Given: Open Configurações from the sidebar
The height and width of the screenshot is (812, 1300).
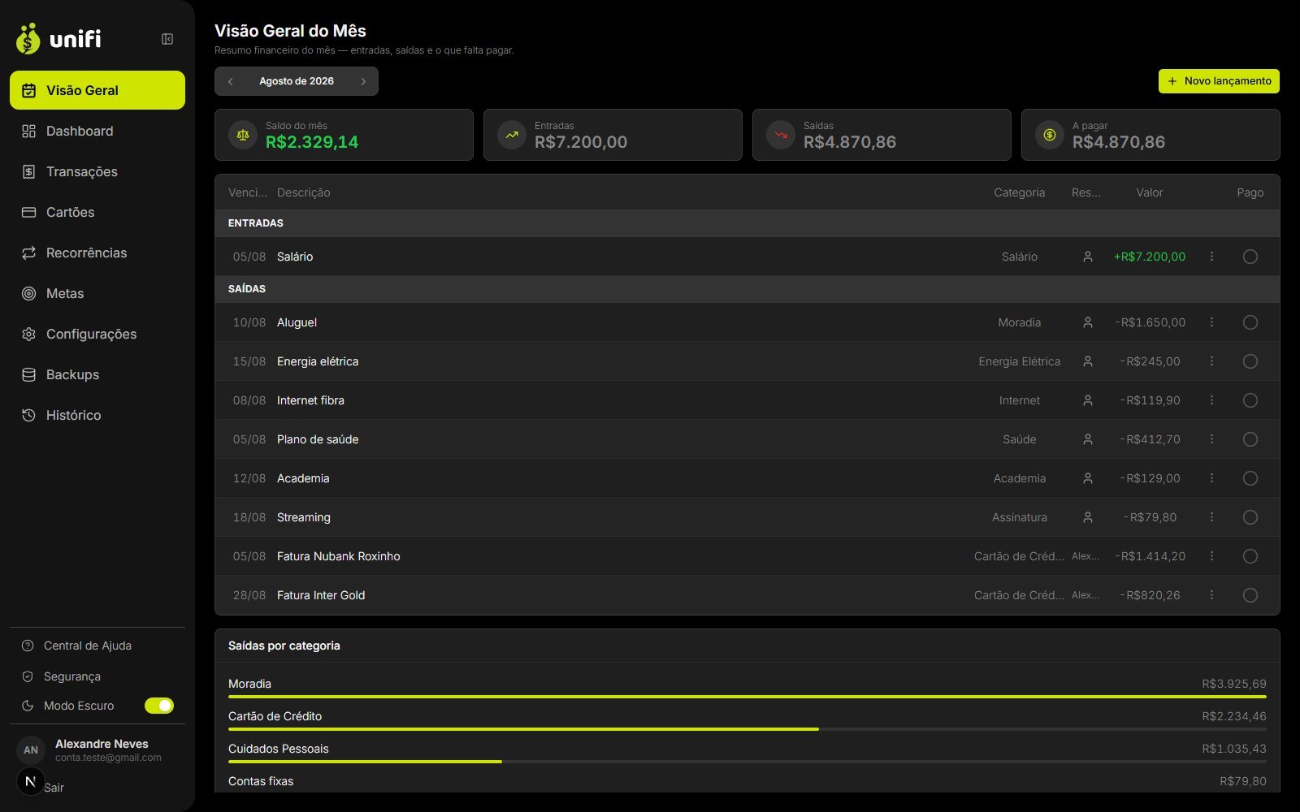Looking at the screenshot, I should 97,334.
